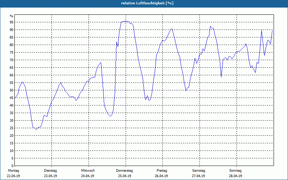Select the 'Freitag' day label
Image resolution: width=288 pixels, height=180 pixels.
coord(162,171)
